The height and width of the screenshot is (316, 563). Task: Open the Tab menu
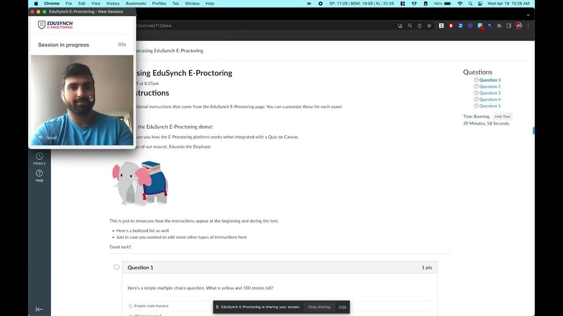pyautogui.click(x=175, y=4)
